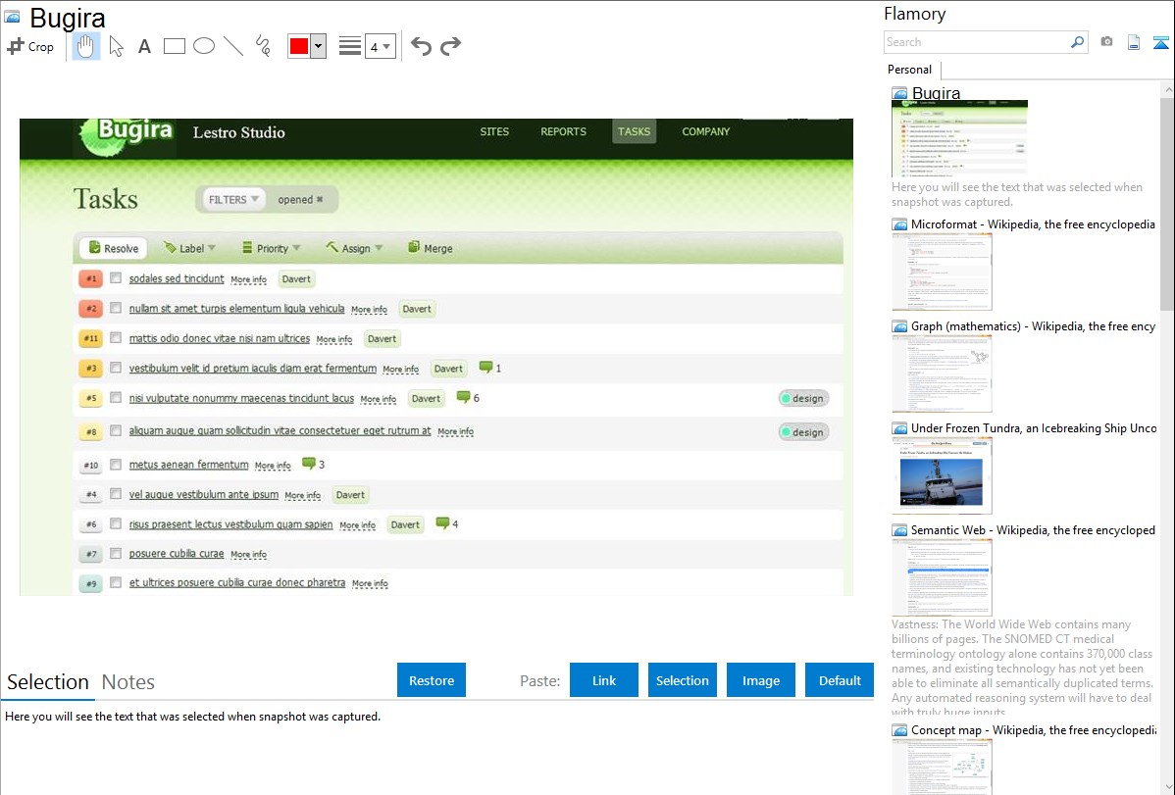Tick the checkbox for task #1
The height and width of the screenshot is (795, 1175).
(116, 278)
